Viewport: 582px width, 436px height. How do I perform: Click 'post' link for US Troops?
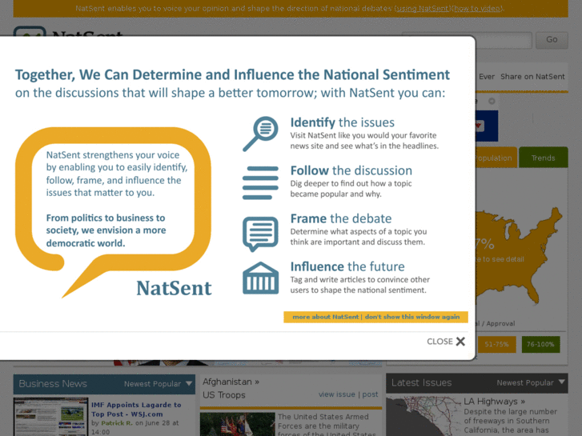(370, 394)
